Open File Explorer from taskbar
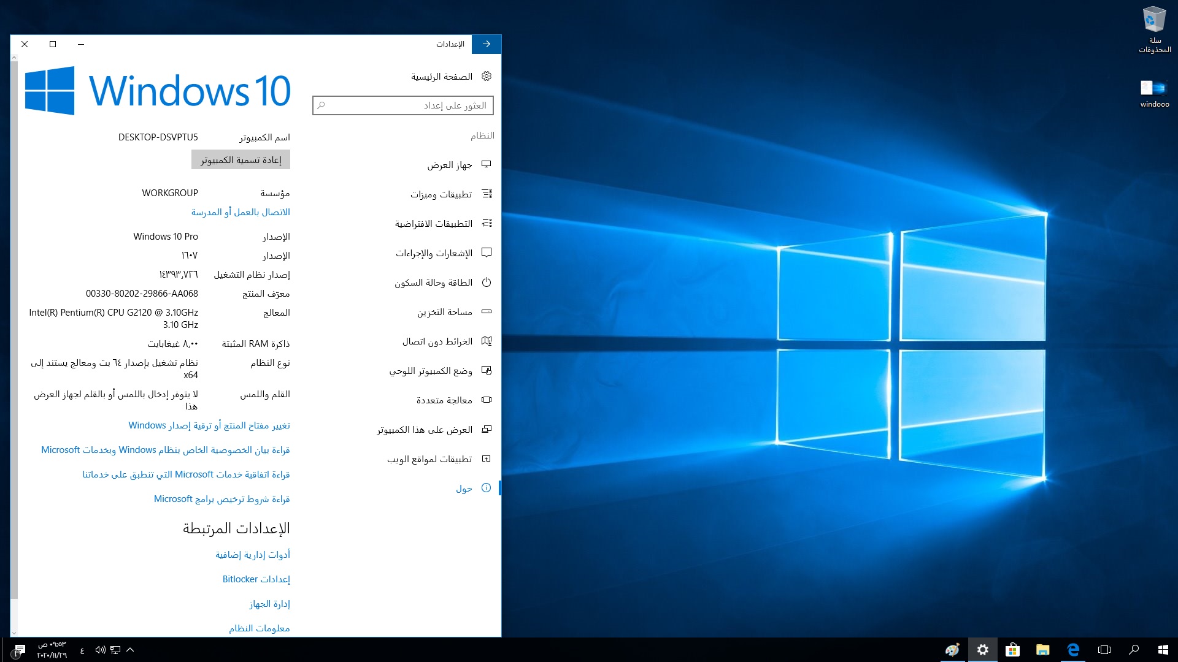 tap(1042, 650)
